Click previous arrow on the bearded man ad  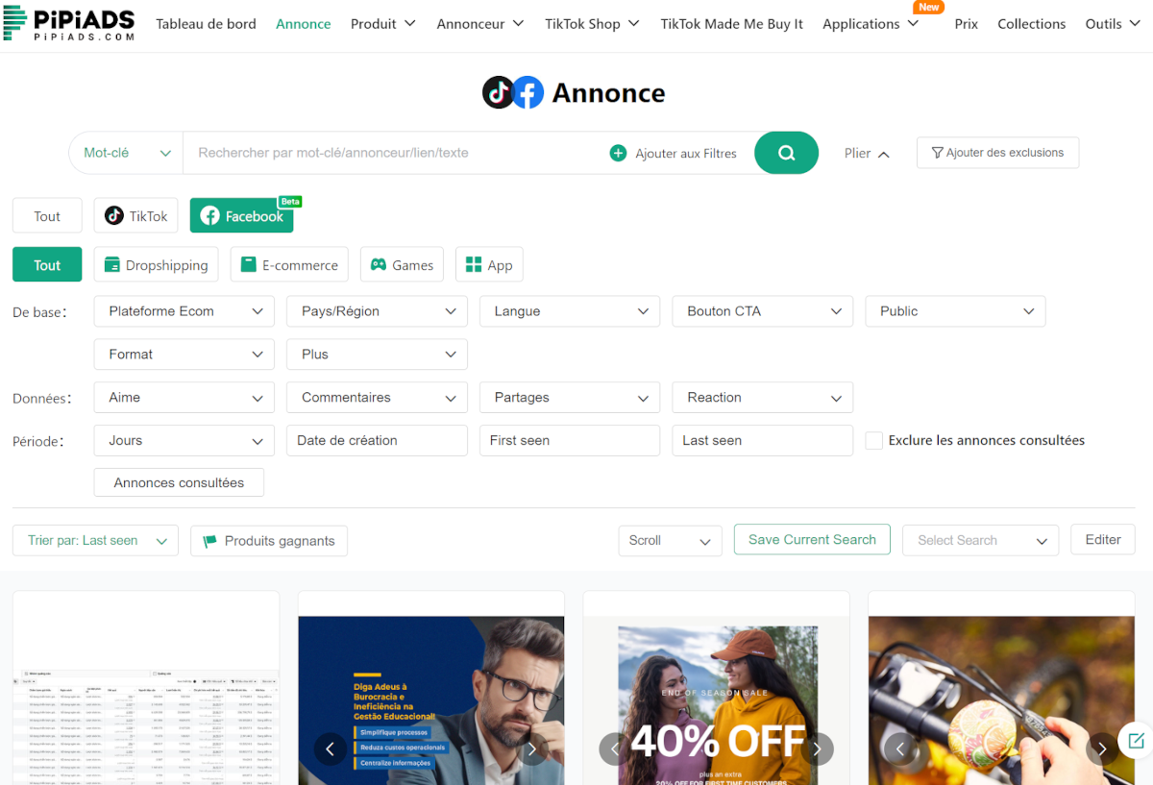pos(330,748)
